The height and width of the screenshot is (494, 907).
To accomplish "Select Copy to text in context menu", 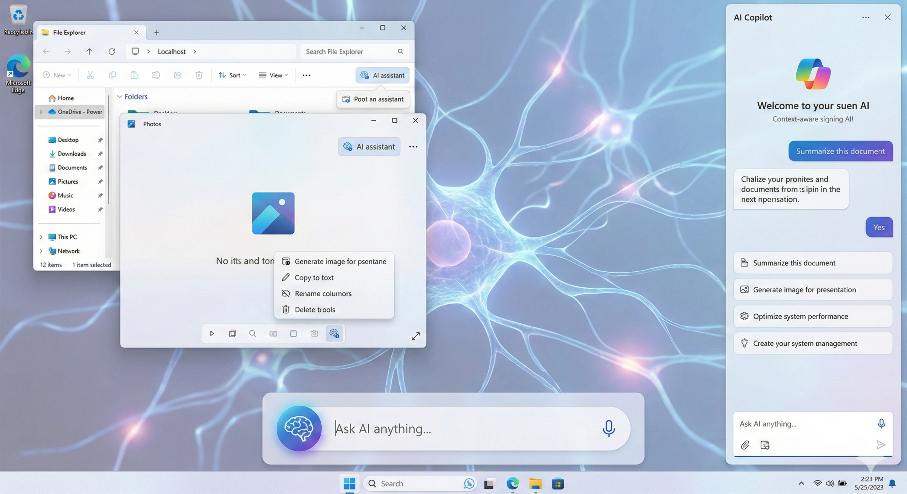I will tap(314, 277).
